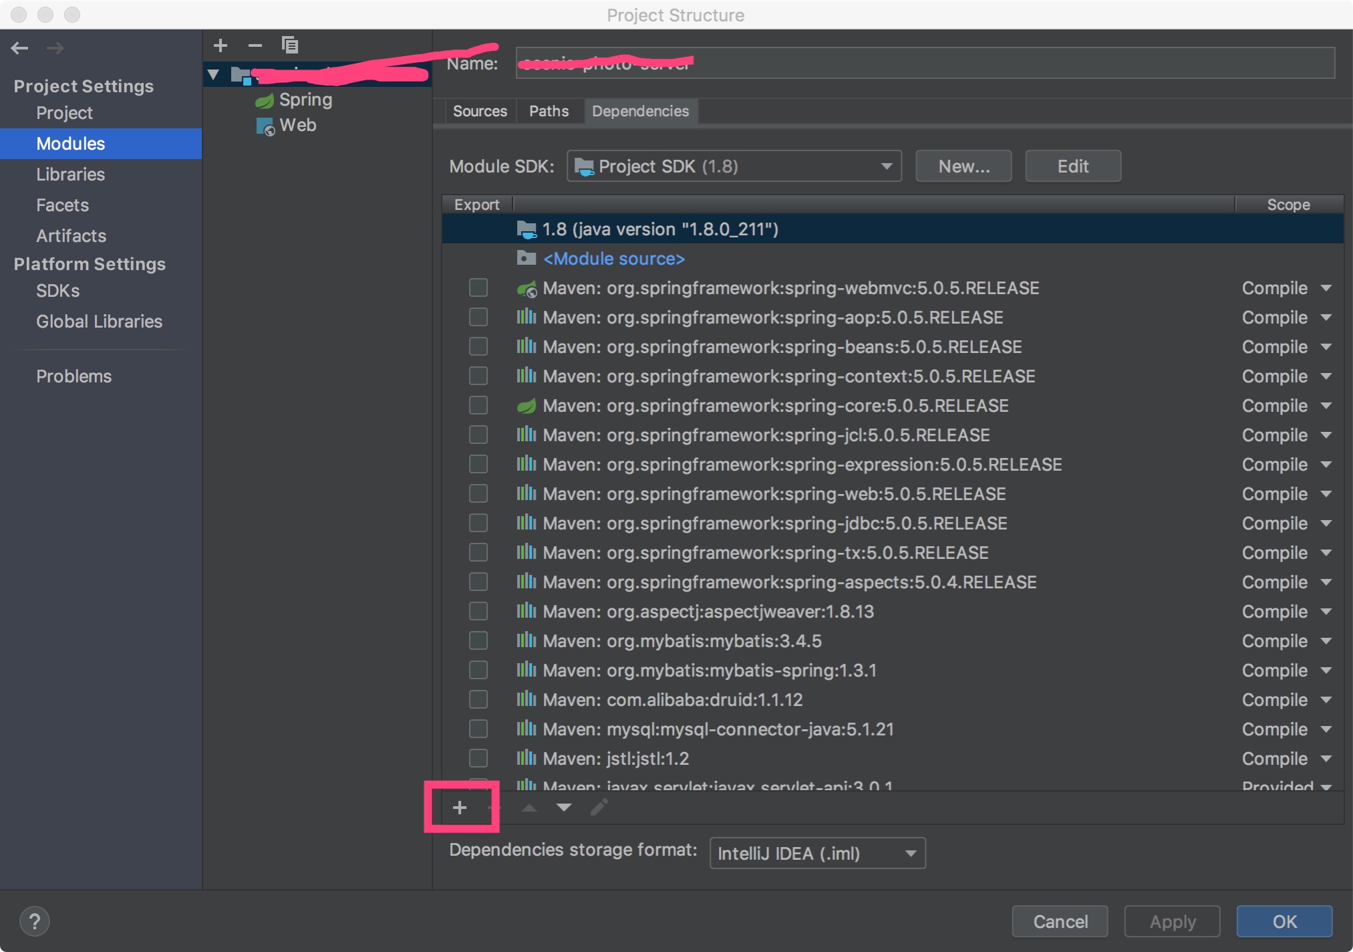Click the Export column header
This screenshot has height=952, width=1353.
click(x=477, y=205)
